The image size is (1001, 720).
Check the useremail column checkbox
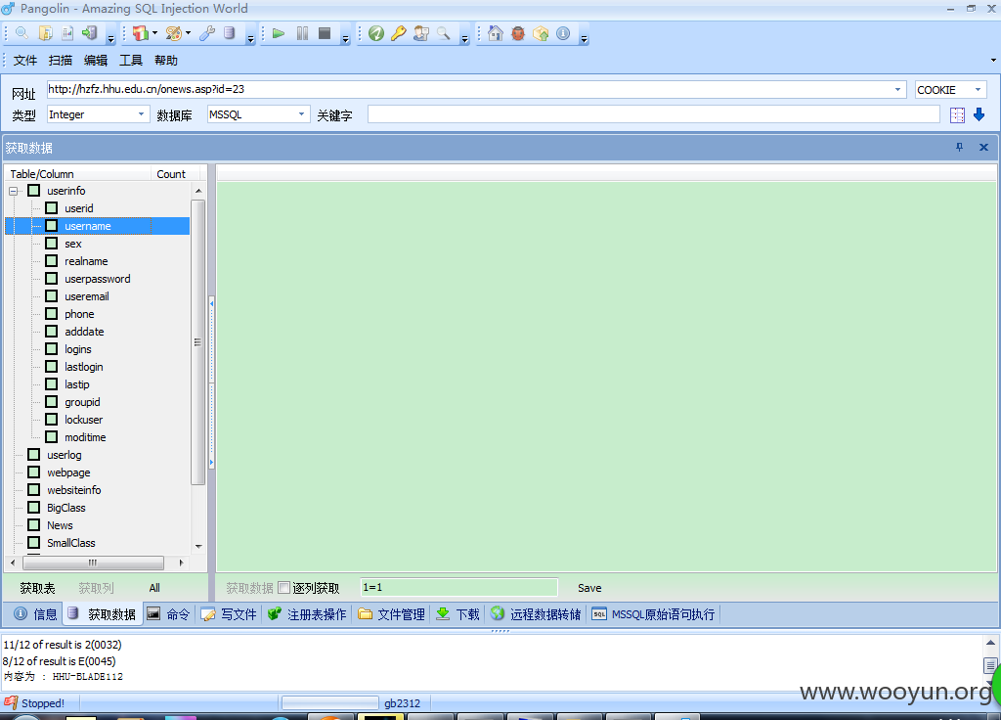[52, 295]
